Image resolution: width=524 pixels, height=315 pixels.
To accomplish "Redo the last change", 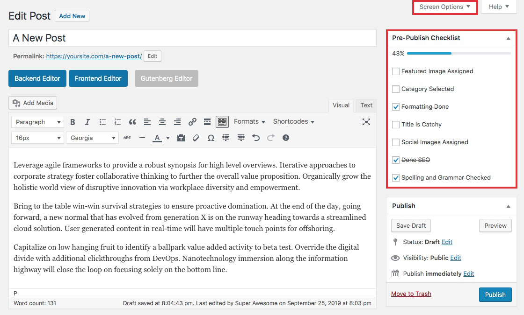I will tap(271, 138).
